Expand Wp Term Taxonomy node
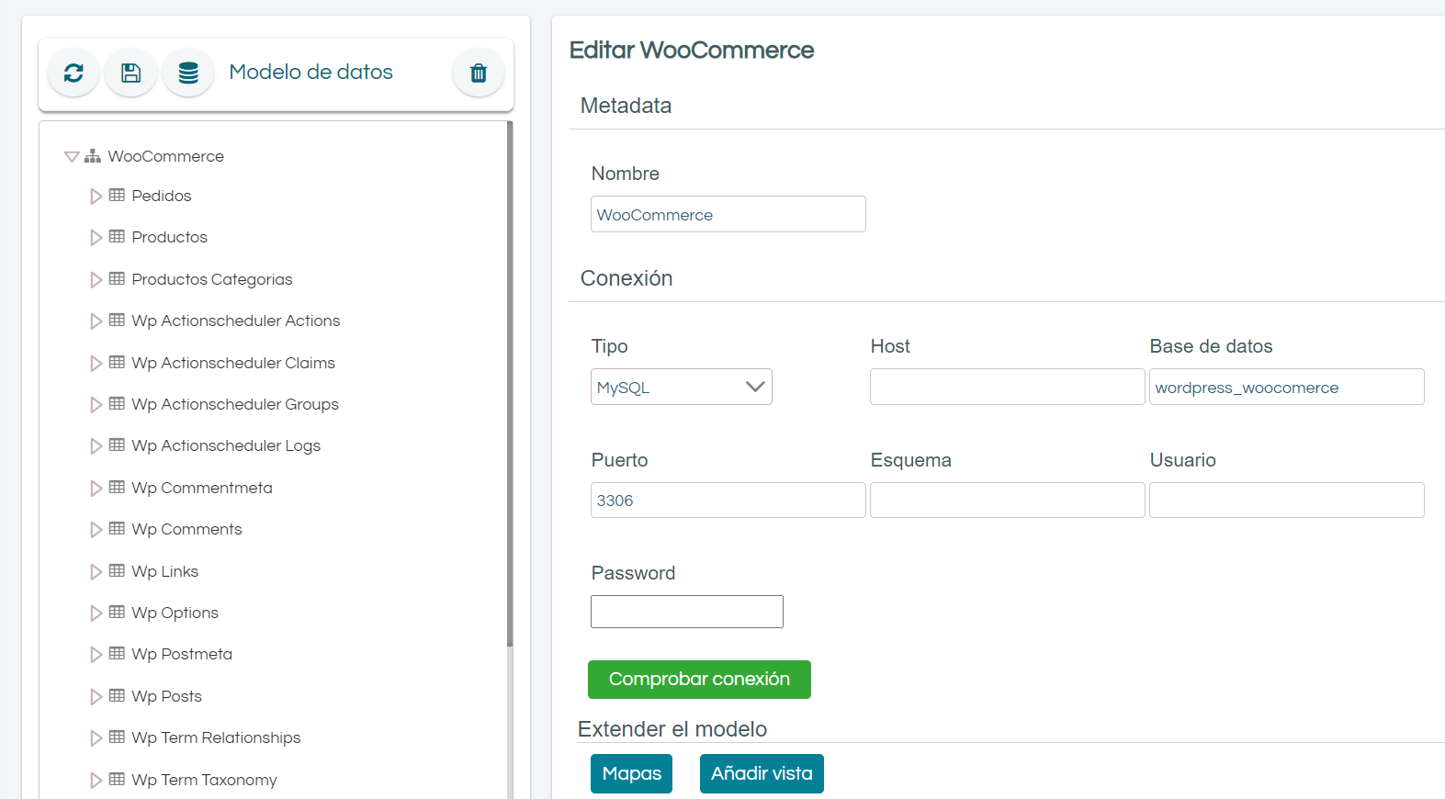Viewport: 1445px width, 799px height. (96, 780)
